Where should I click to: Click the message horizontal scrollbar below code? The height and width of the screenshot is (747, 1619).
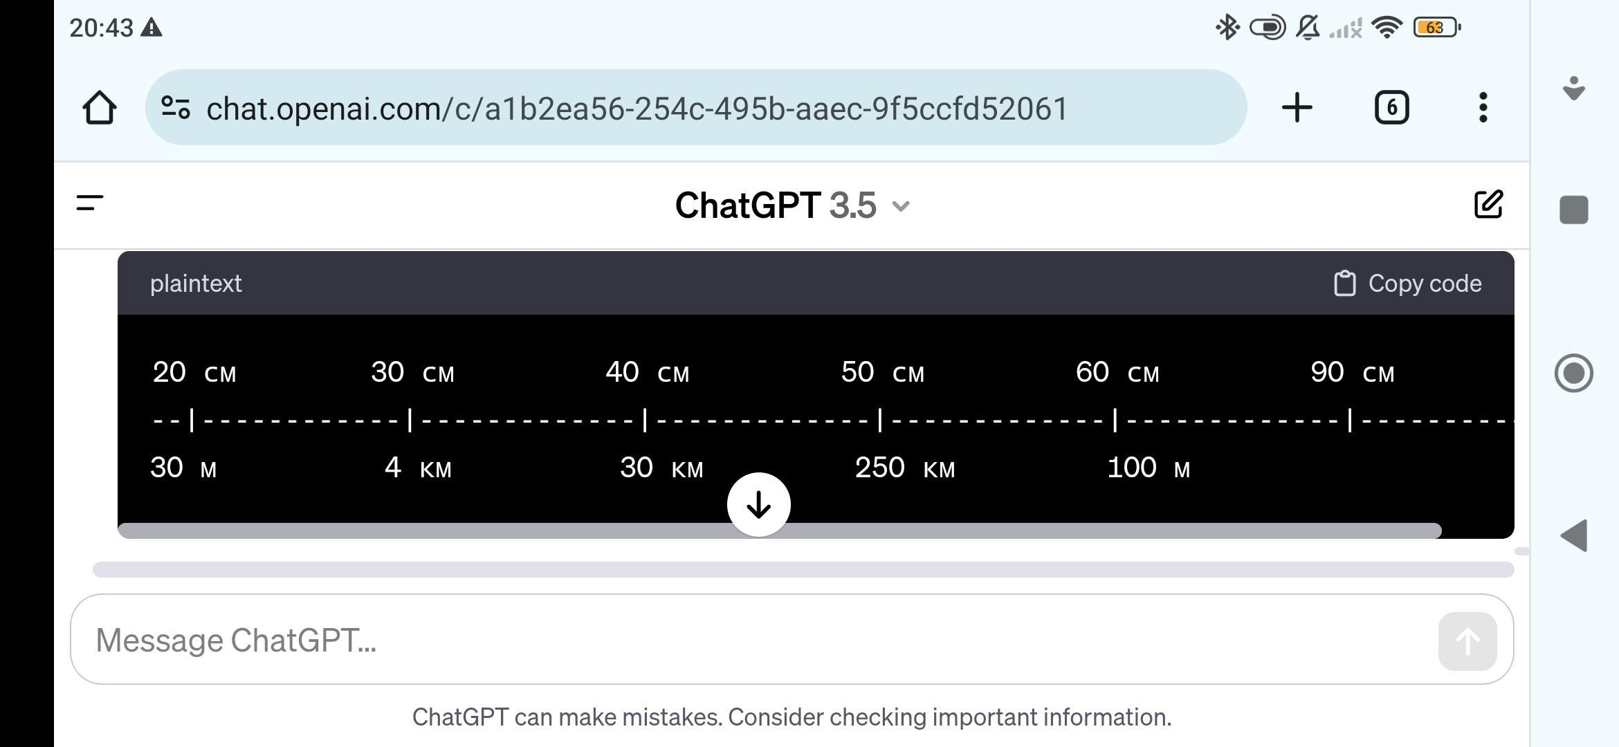(803, 570)
